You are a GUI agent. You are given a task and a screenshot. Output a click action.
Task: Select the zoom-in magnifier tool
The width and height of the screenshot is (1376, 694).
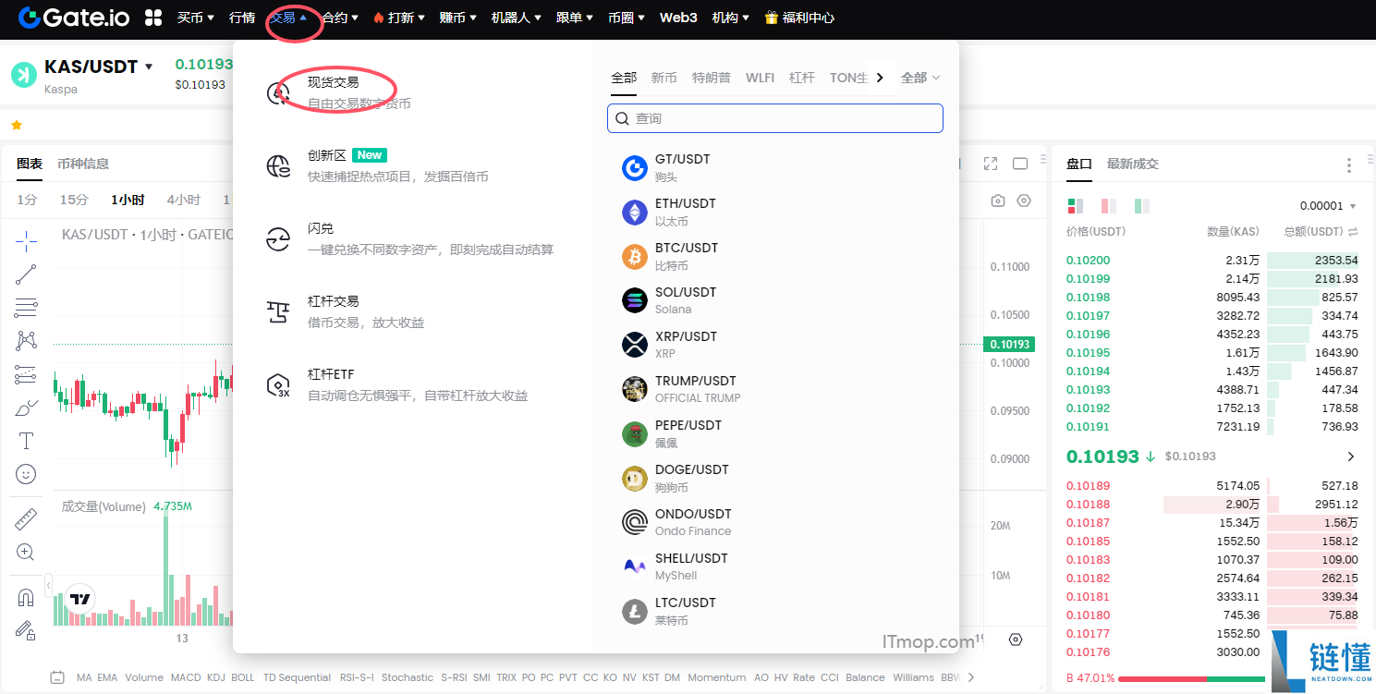[26, 553]
